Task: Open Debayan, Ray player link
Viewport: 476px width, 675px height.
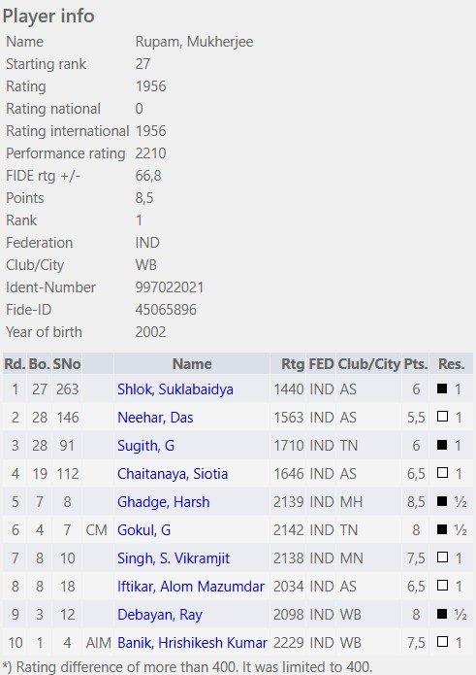Action: (x=159, y=615)
